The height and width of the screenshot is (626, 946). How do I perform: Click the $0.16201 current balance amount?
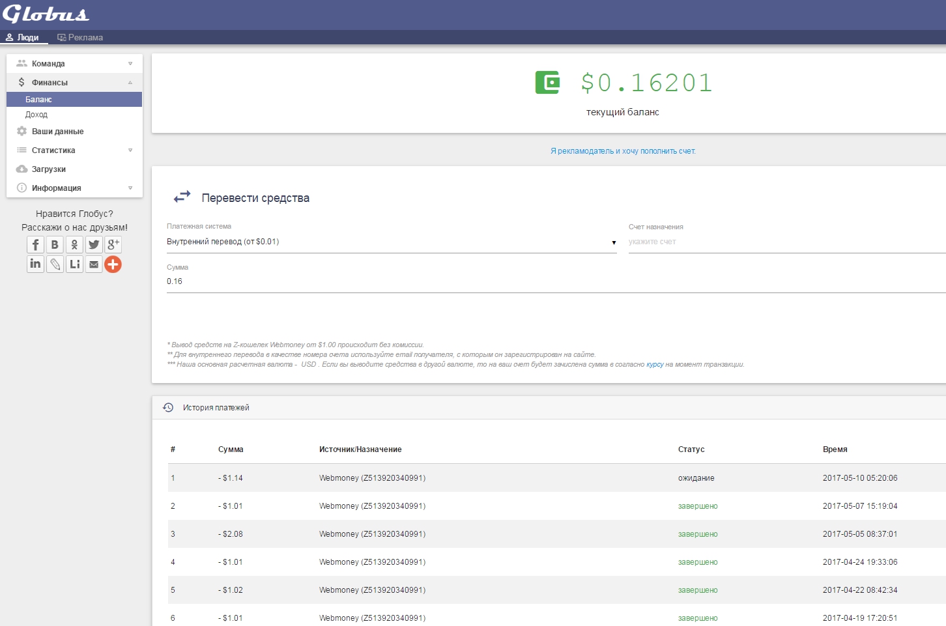(646, 83)
